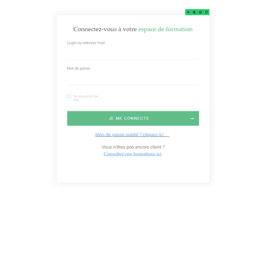Image resolution: width=266 pixels, height=253 pixels.
Task: Open the 'Mon de passe oublié ? cliquez-ici' link
Action: coord(129,135)
